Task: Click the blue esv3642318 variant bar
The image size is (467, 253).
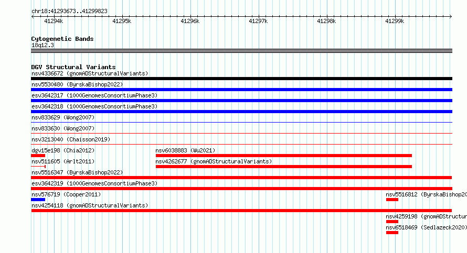Action: click(x=241, y=112)
